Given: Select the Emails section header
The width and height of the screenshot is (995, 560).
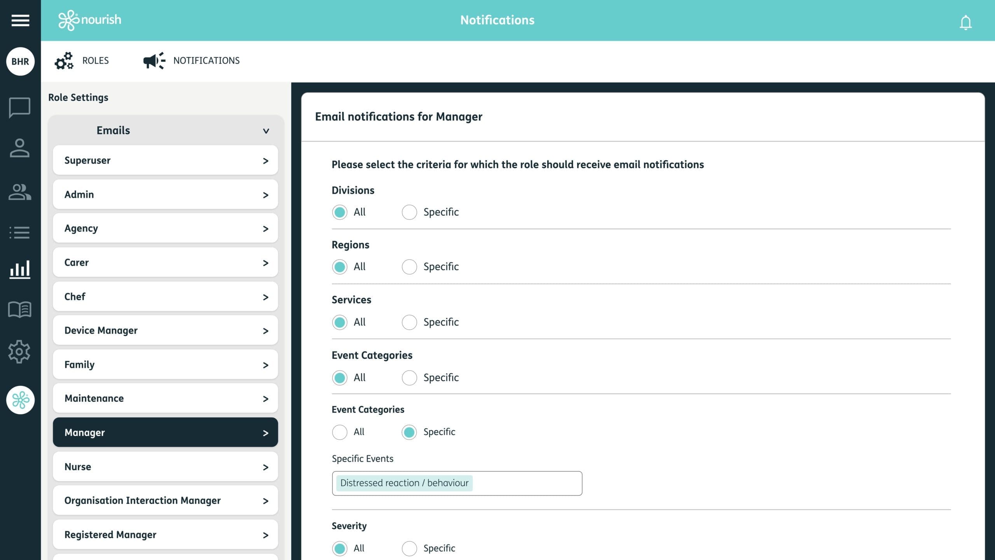Looking at the screenshot, I should pyautogui.click(x=166, y=130).
